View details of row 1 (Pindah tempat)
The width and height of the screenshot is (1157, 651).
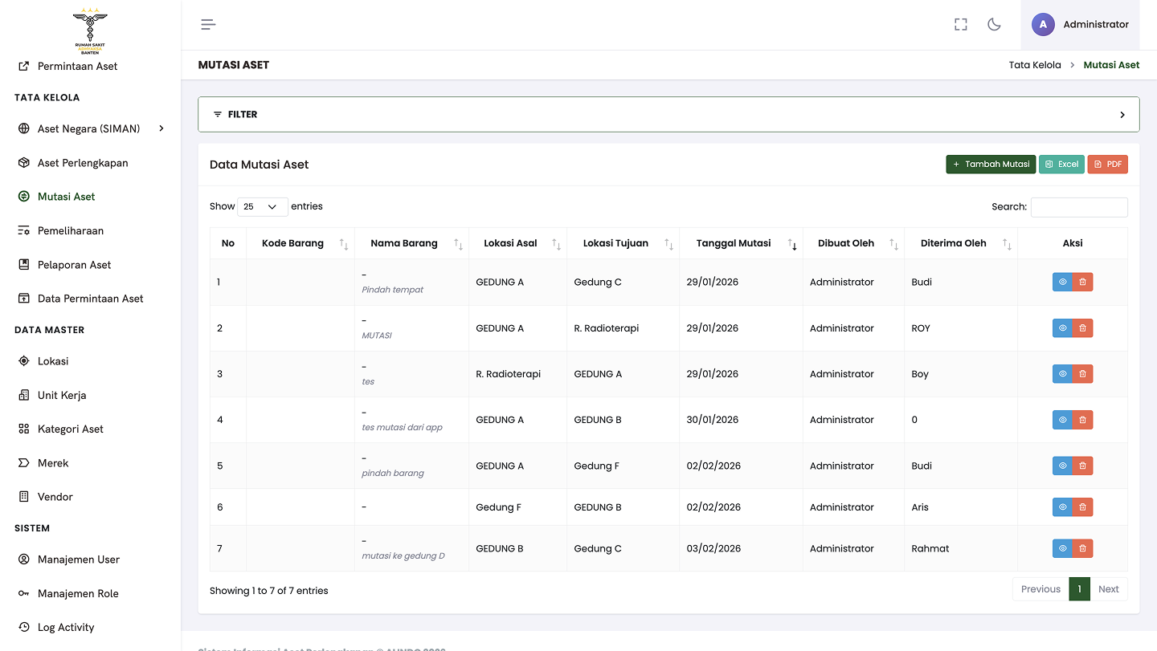[1062, 282]
